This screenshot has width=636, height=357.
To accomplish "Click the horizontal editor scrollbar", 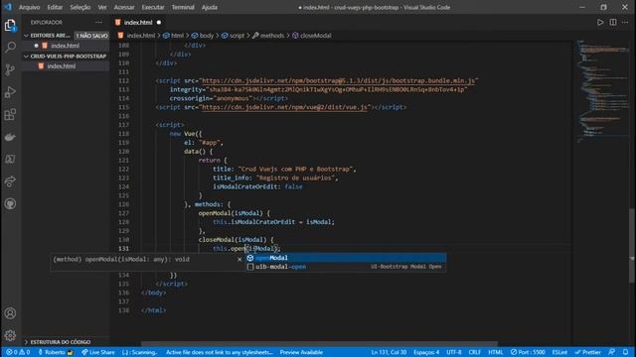I will [319, 344].
